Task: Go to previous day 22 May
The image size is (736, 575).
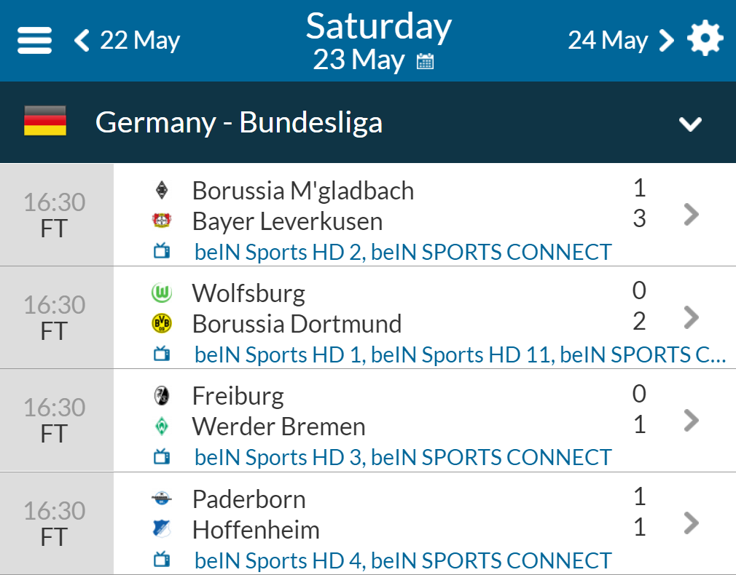Action: tap(127, 40)
